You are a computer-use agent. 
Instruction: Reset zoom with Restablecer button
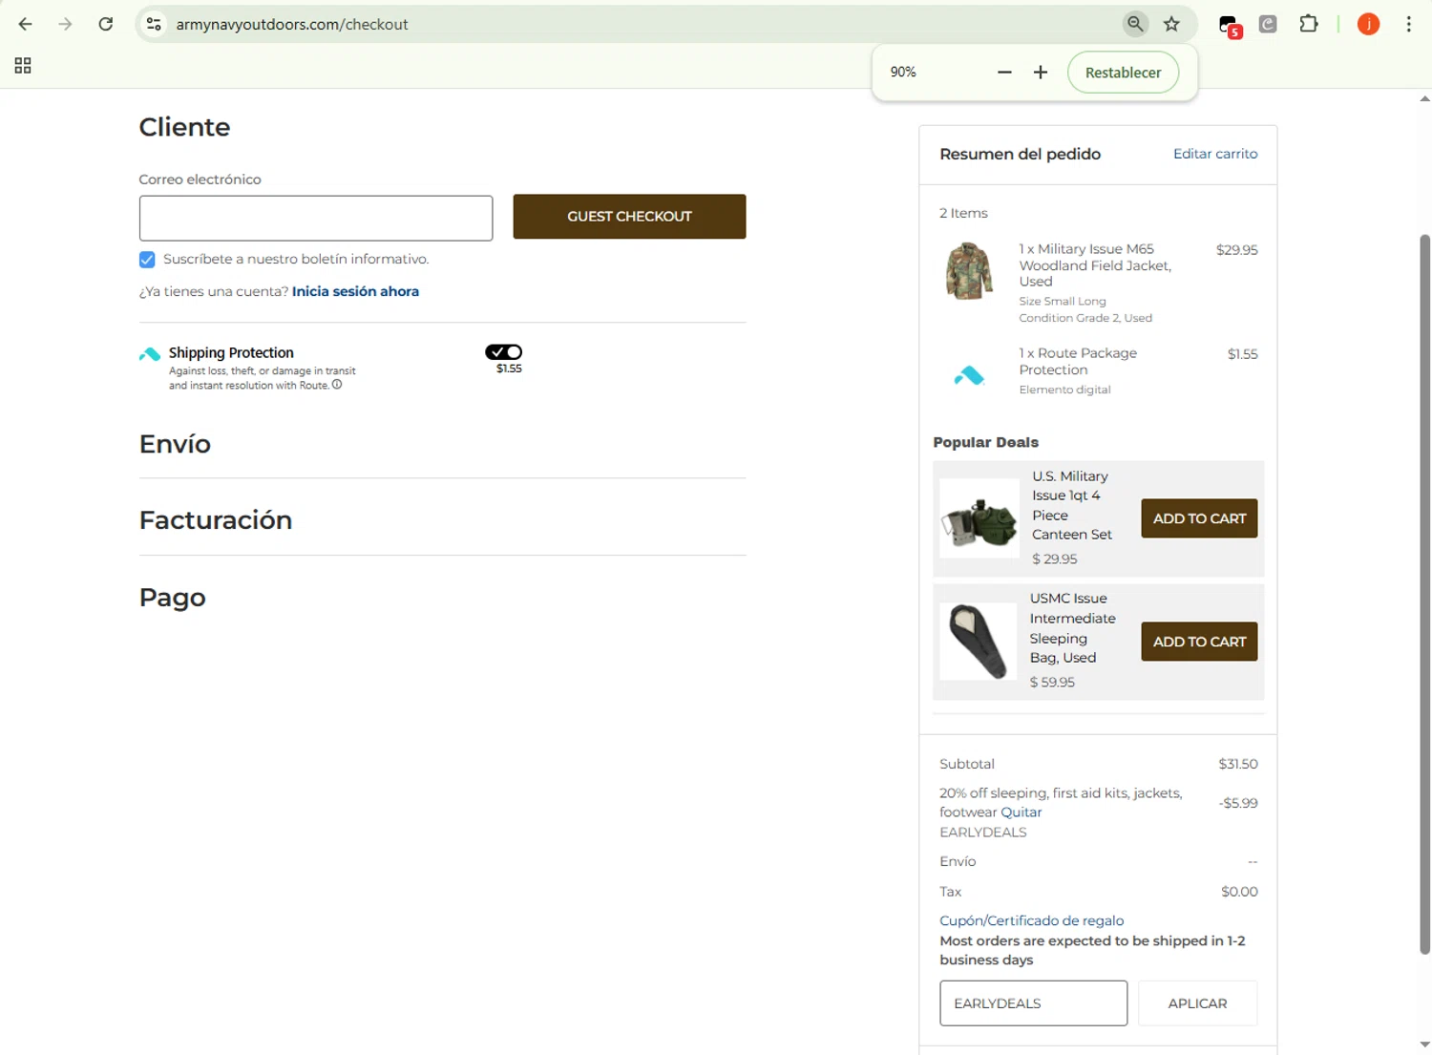1123,73
